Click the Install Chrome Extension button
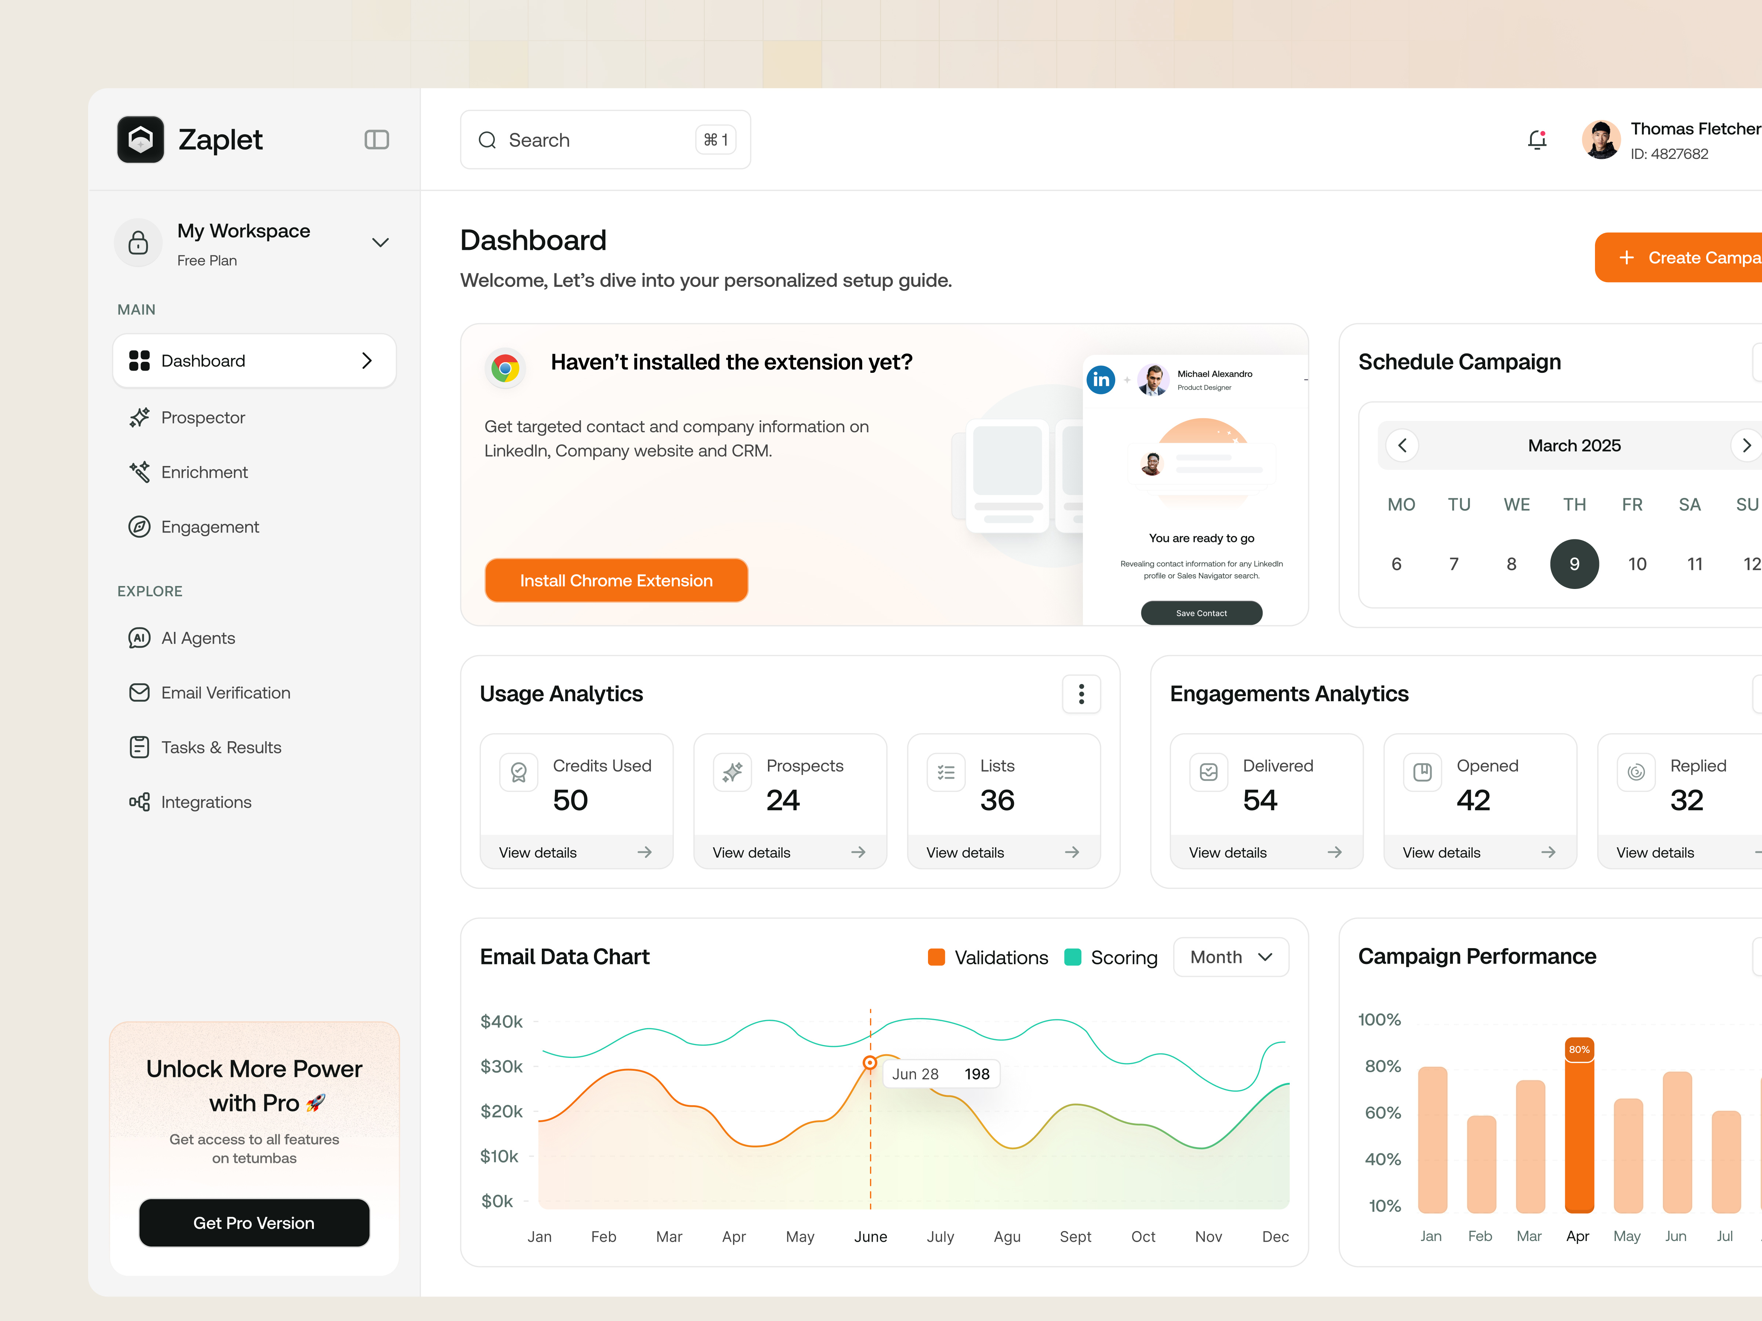Image resolution: width=1762 pixels, height=1321 pixels. (616, 581)
